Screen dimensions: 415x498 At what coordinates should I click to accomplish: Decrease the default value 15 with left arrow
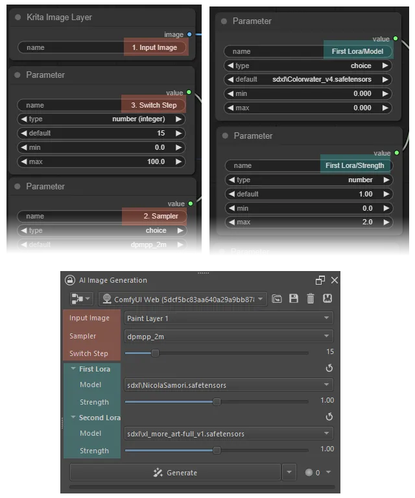point(24,134)
